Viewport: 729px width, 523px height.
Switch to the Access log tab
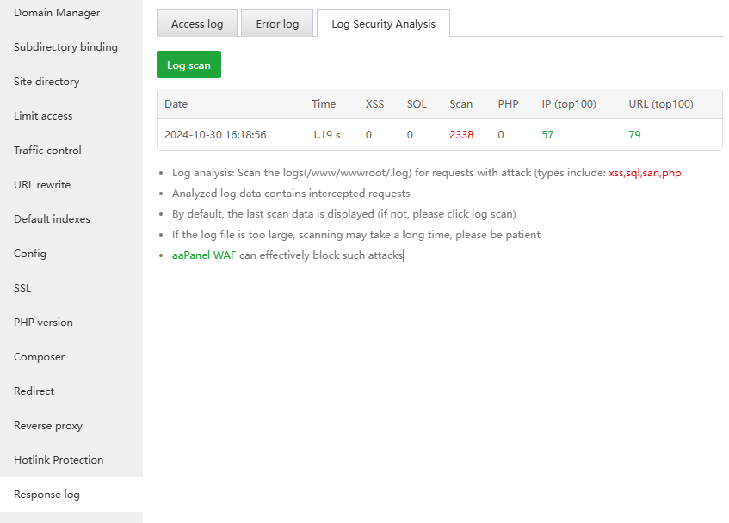[197, 24]
